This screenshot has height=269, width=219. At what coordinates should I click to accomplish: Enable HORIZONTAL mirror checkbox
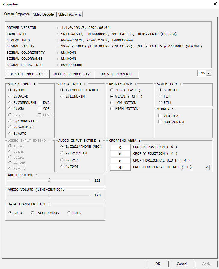(160, 122)
